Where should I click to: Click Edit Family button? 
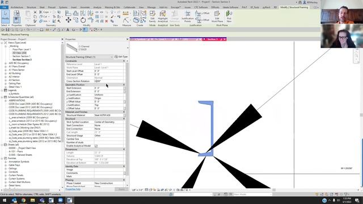point(153,16)
